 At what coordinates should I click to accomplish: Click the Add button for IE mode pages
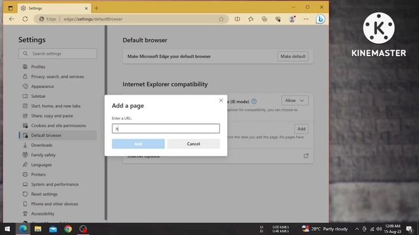tap(301, 129)
